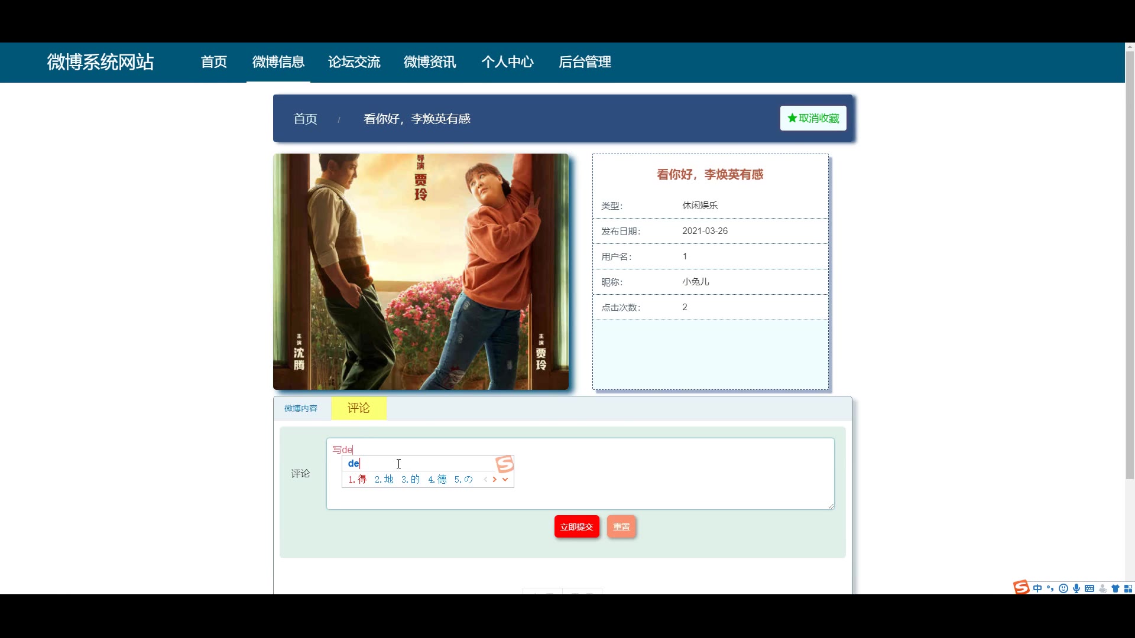This screenshot has width=1135, height=638.
Task: Switch to the 微博内容 tab
Action: [301, 408]
